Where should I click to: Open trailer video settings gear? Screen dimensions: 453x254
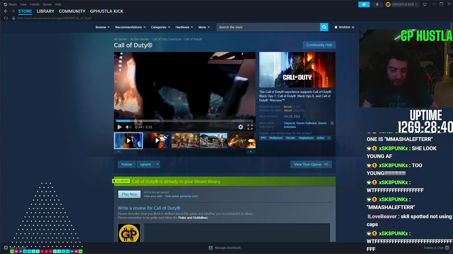click(x=241, y=127)
